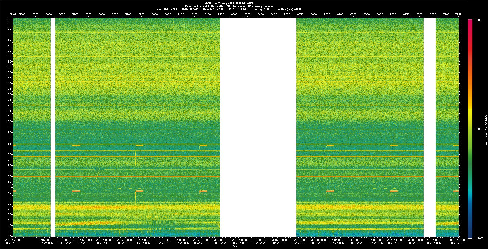
Task: Select the large white data gap after 23:00
Action: click(258, 127)
